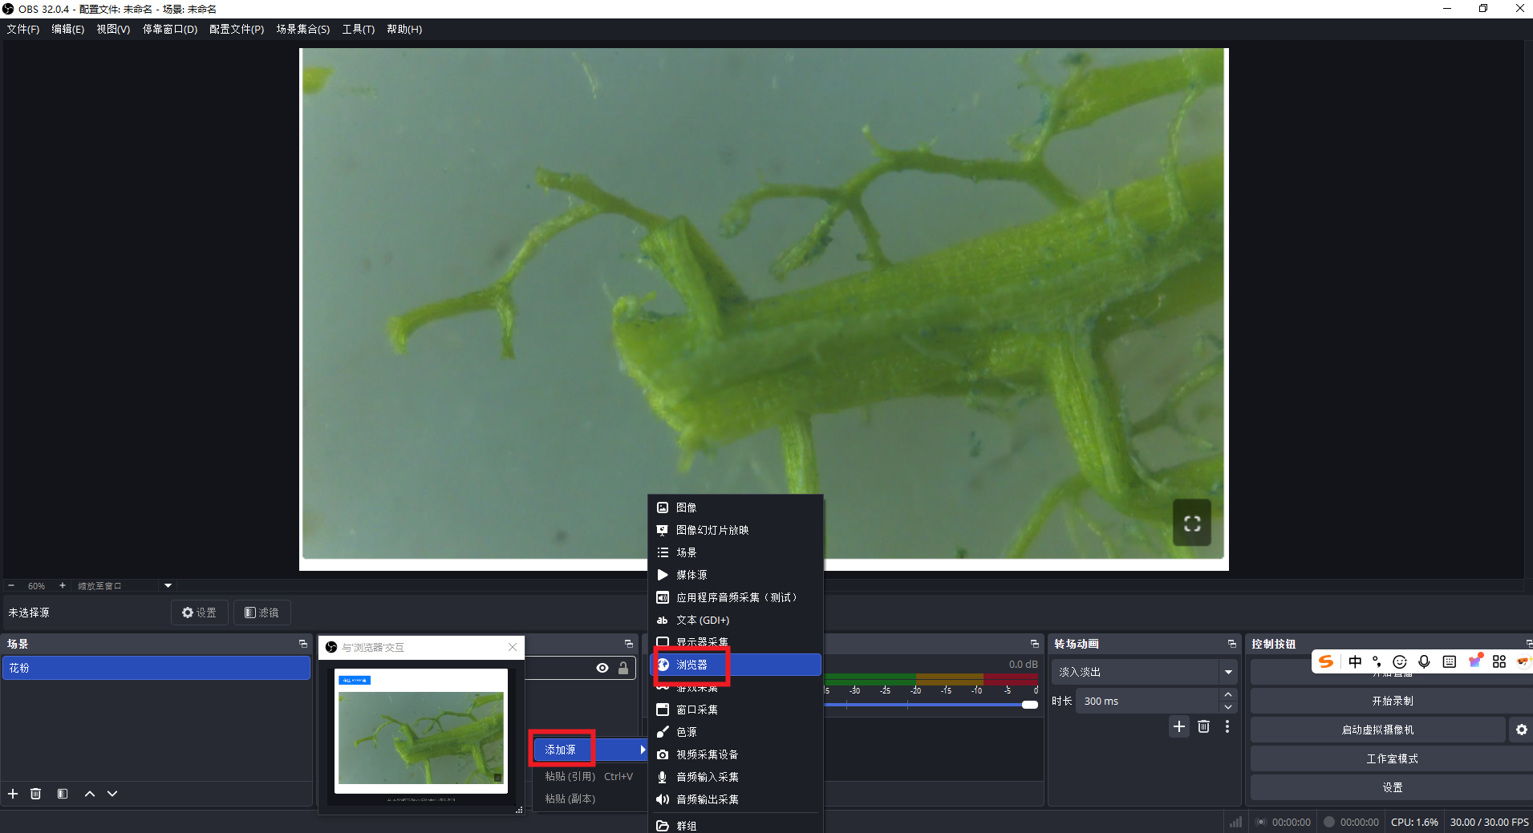Click the 开始录制 button
1533x833 pixels.
[1392, 701]
